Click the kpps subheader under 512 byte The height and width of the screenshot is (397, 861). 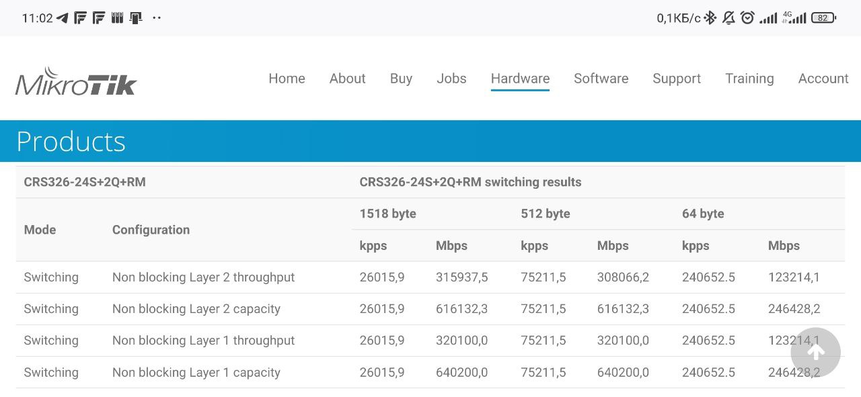coord(534,246)
